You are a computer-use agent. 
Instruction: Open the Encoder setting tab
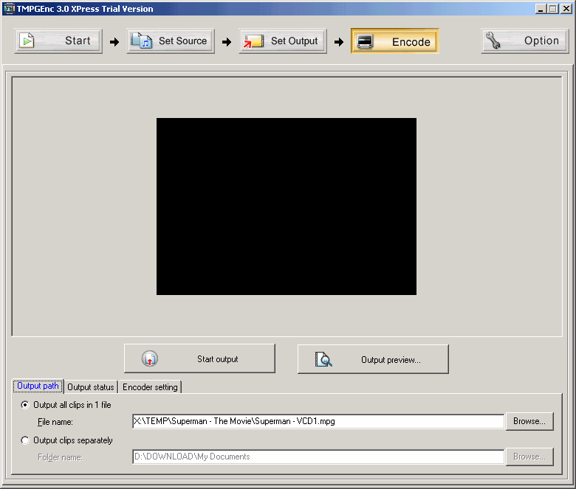(150, 387)
